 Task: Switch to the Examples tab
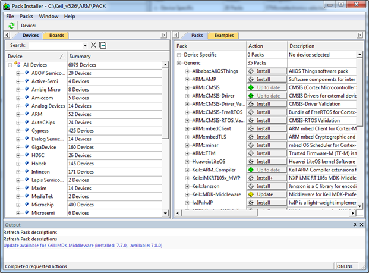[224, 35]
